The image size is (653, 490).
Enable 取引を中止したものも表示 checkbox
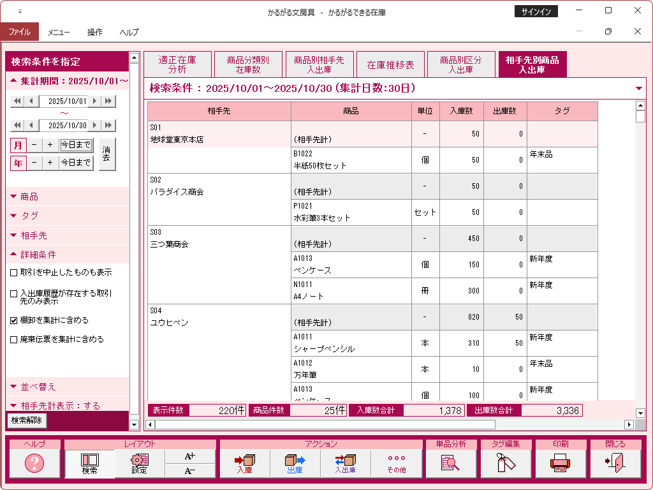[14, 272]
